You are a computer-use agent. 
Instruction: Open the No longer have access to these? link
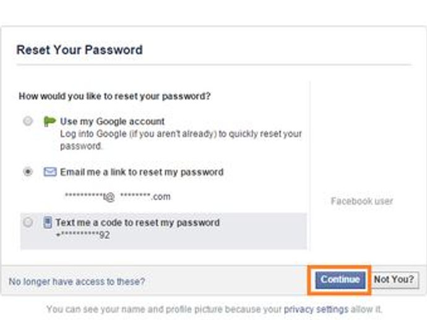pos(77,282)
